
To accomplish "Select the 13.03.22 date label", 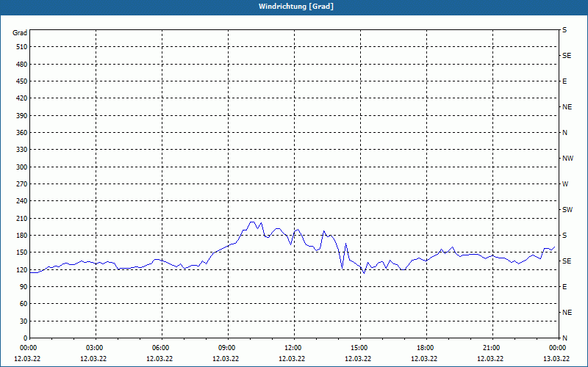I will (556, 358).
